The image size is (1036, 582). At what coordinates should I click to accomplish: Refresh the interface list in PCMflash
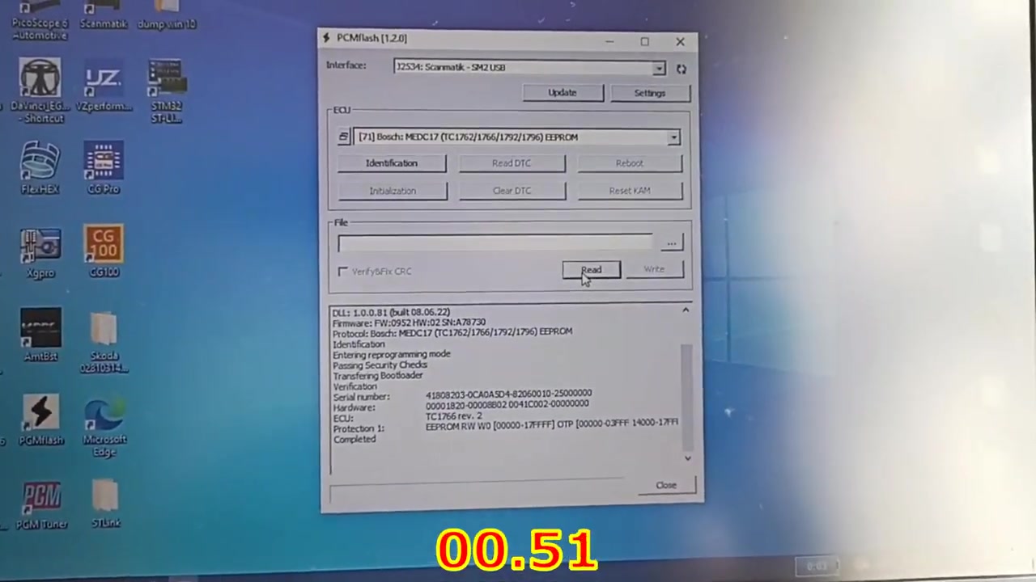pos(681,70)
